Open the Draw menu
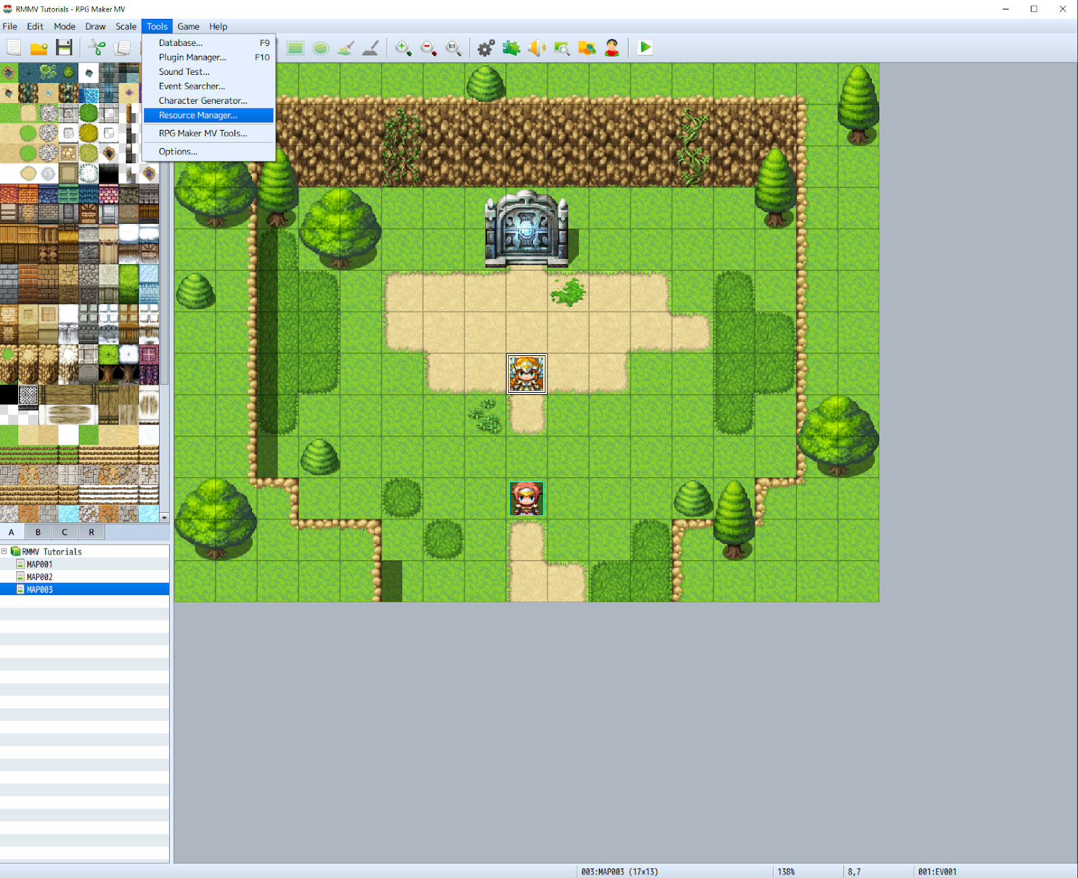 95,26
